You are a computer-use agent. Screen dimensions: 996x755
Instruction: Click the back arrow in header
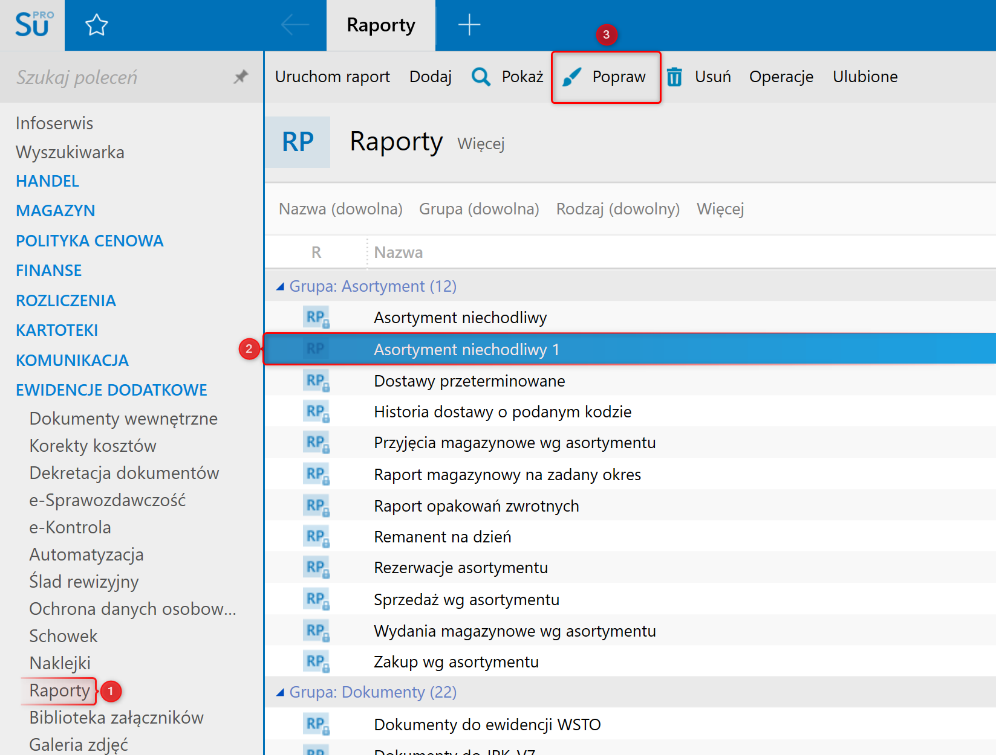295,25
